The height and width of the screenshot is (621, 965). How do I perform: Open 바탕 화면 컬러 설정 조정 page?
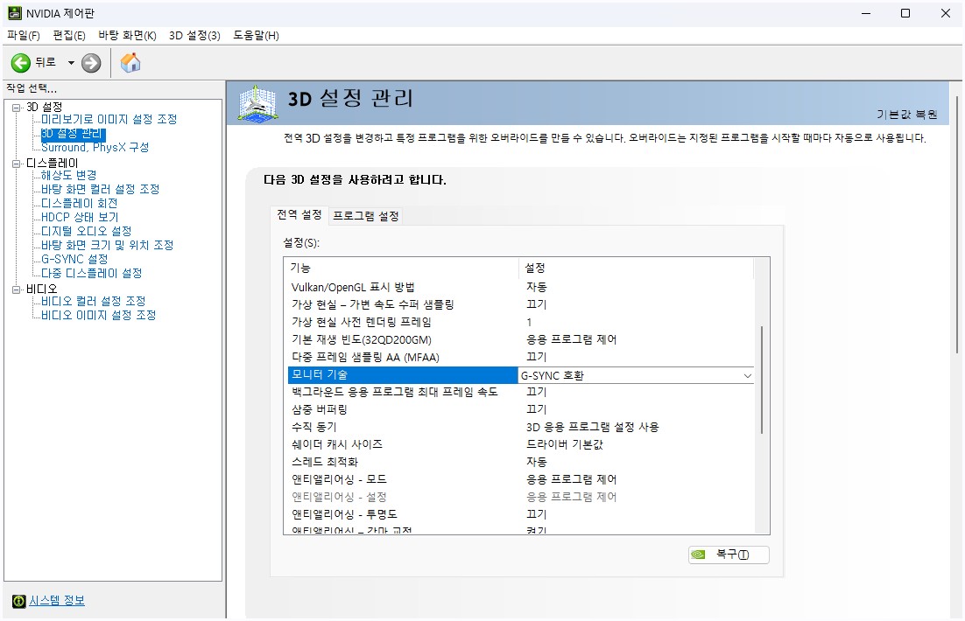(x=101, y=190)
